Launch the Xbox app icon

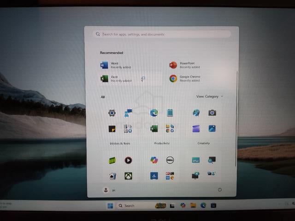[x=128, y=176]
